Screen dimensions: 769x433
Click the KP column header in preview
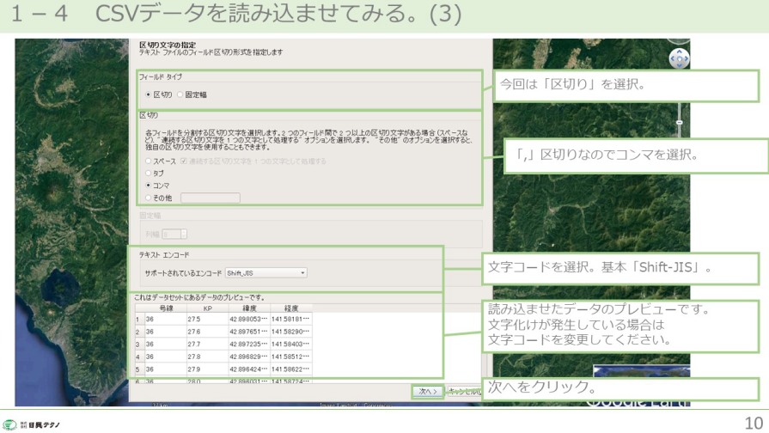pos(206,307)
